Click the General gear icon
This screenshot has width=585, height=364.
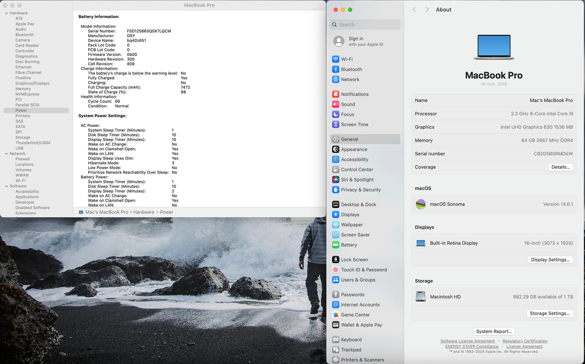pyautogui.click(x=336, y=139)
